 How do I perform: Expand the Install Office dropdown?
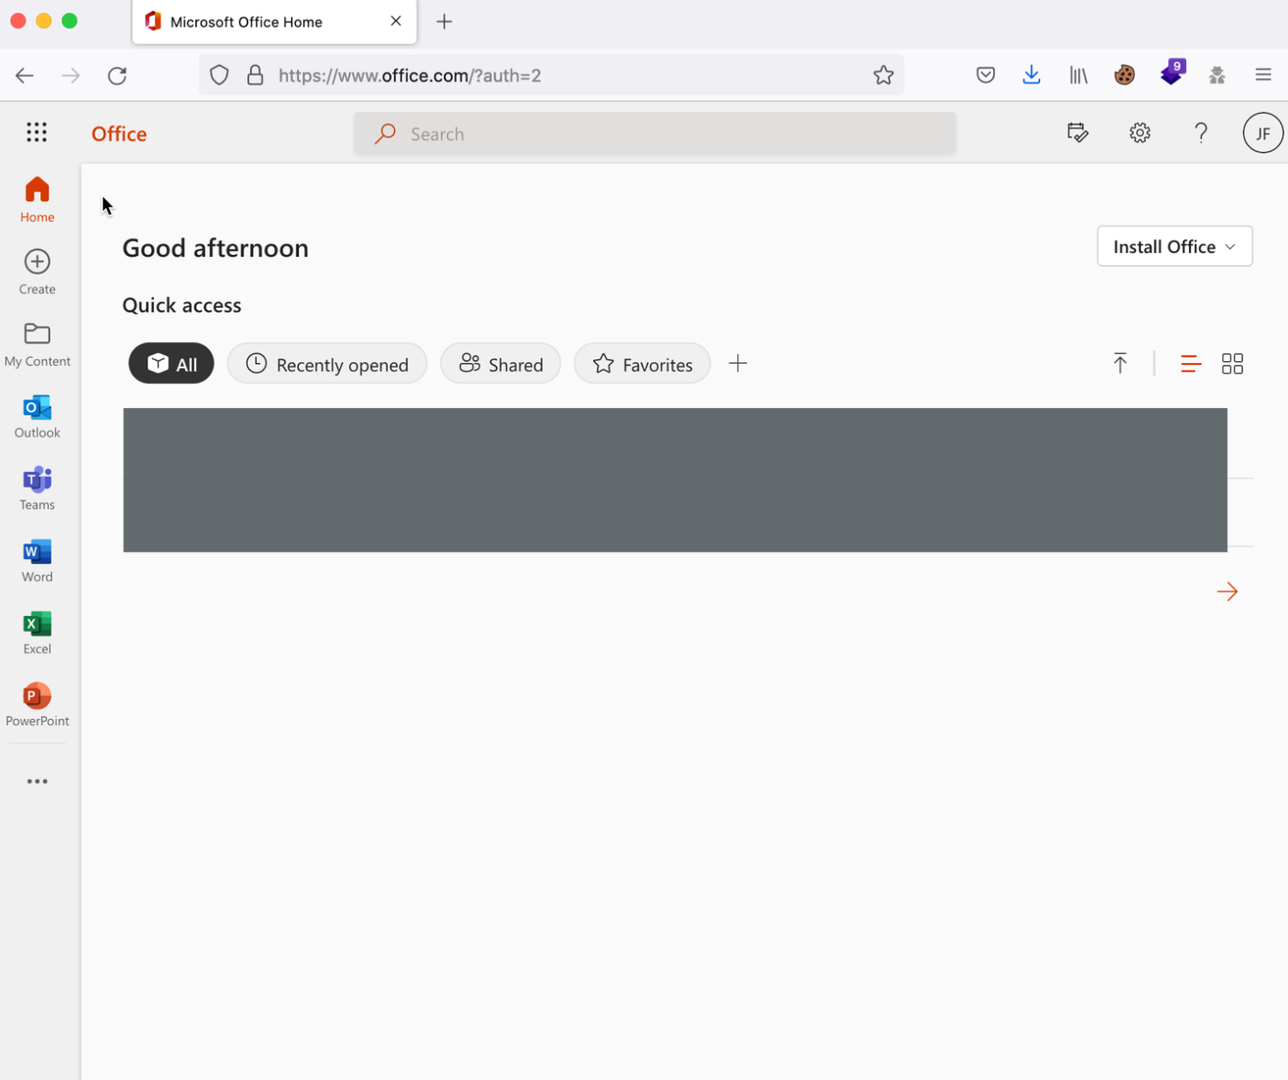(x=1174, y=247)
